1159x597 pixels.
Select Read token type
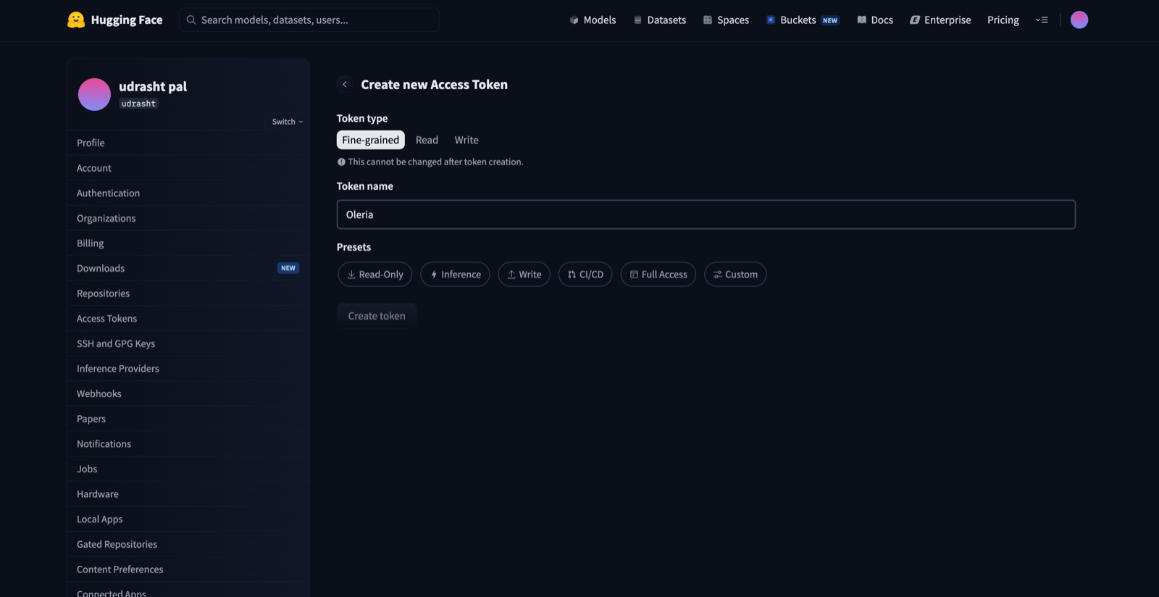(x=427, y=140)
